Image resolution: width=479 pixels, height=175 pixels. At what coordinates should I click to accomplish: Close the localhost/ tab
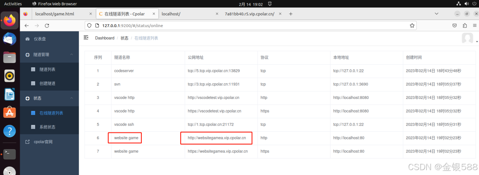[x=217, y=14]
